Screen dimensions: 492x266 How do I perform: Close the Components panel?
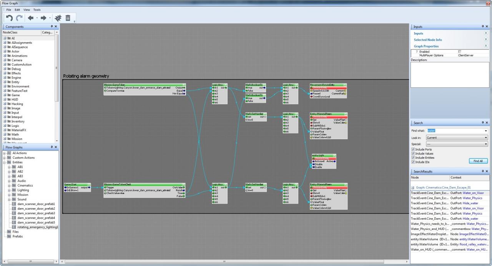pos(56,26)
